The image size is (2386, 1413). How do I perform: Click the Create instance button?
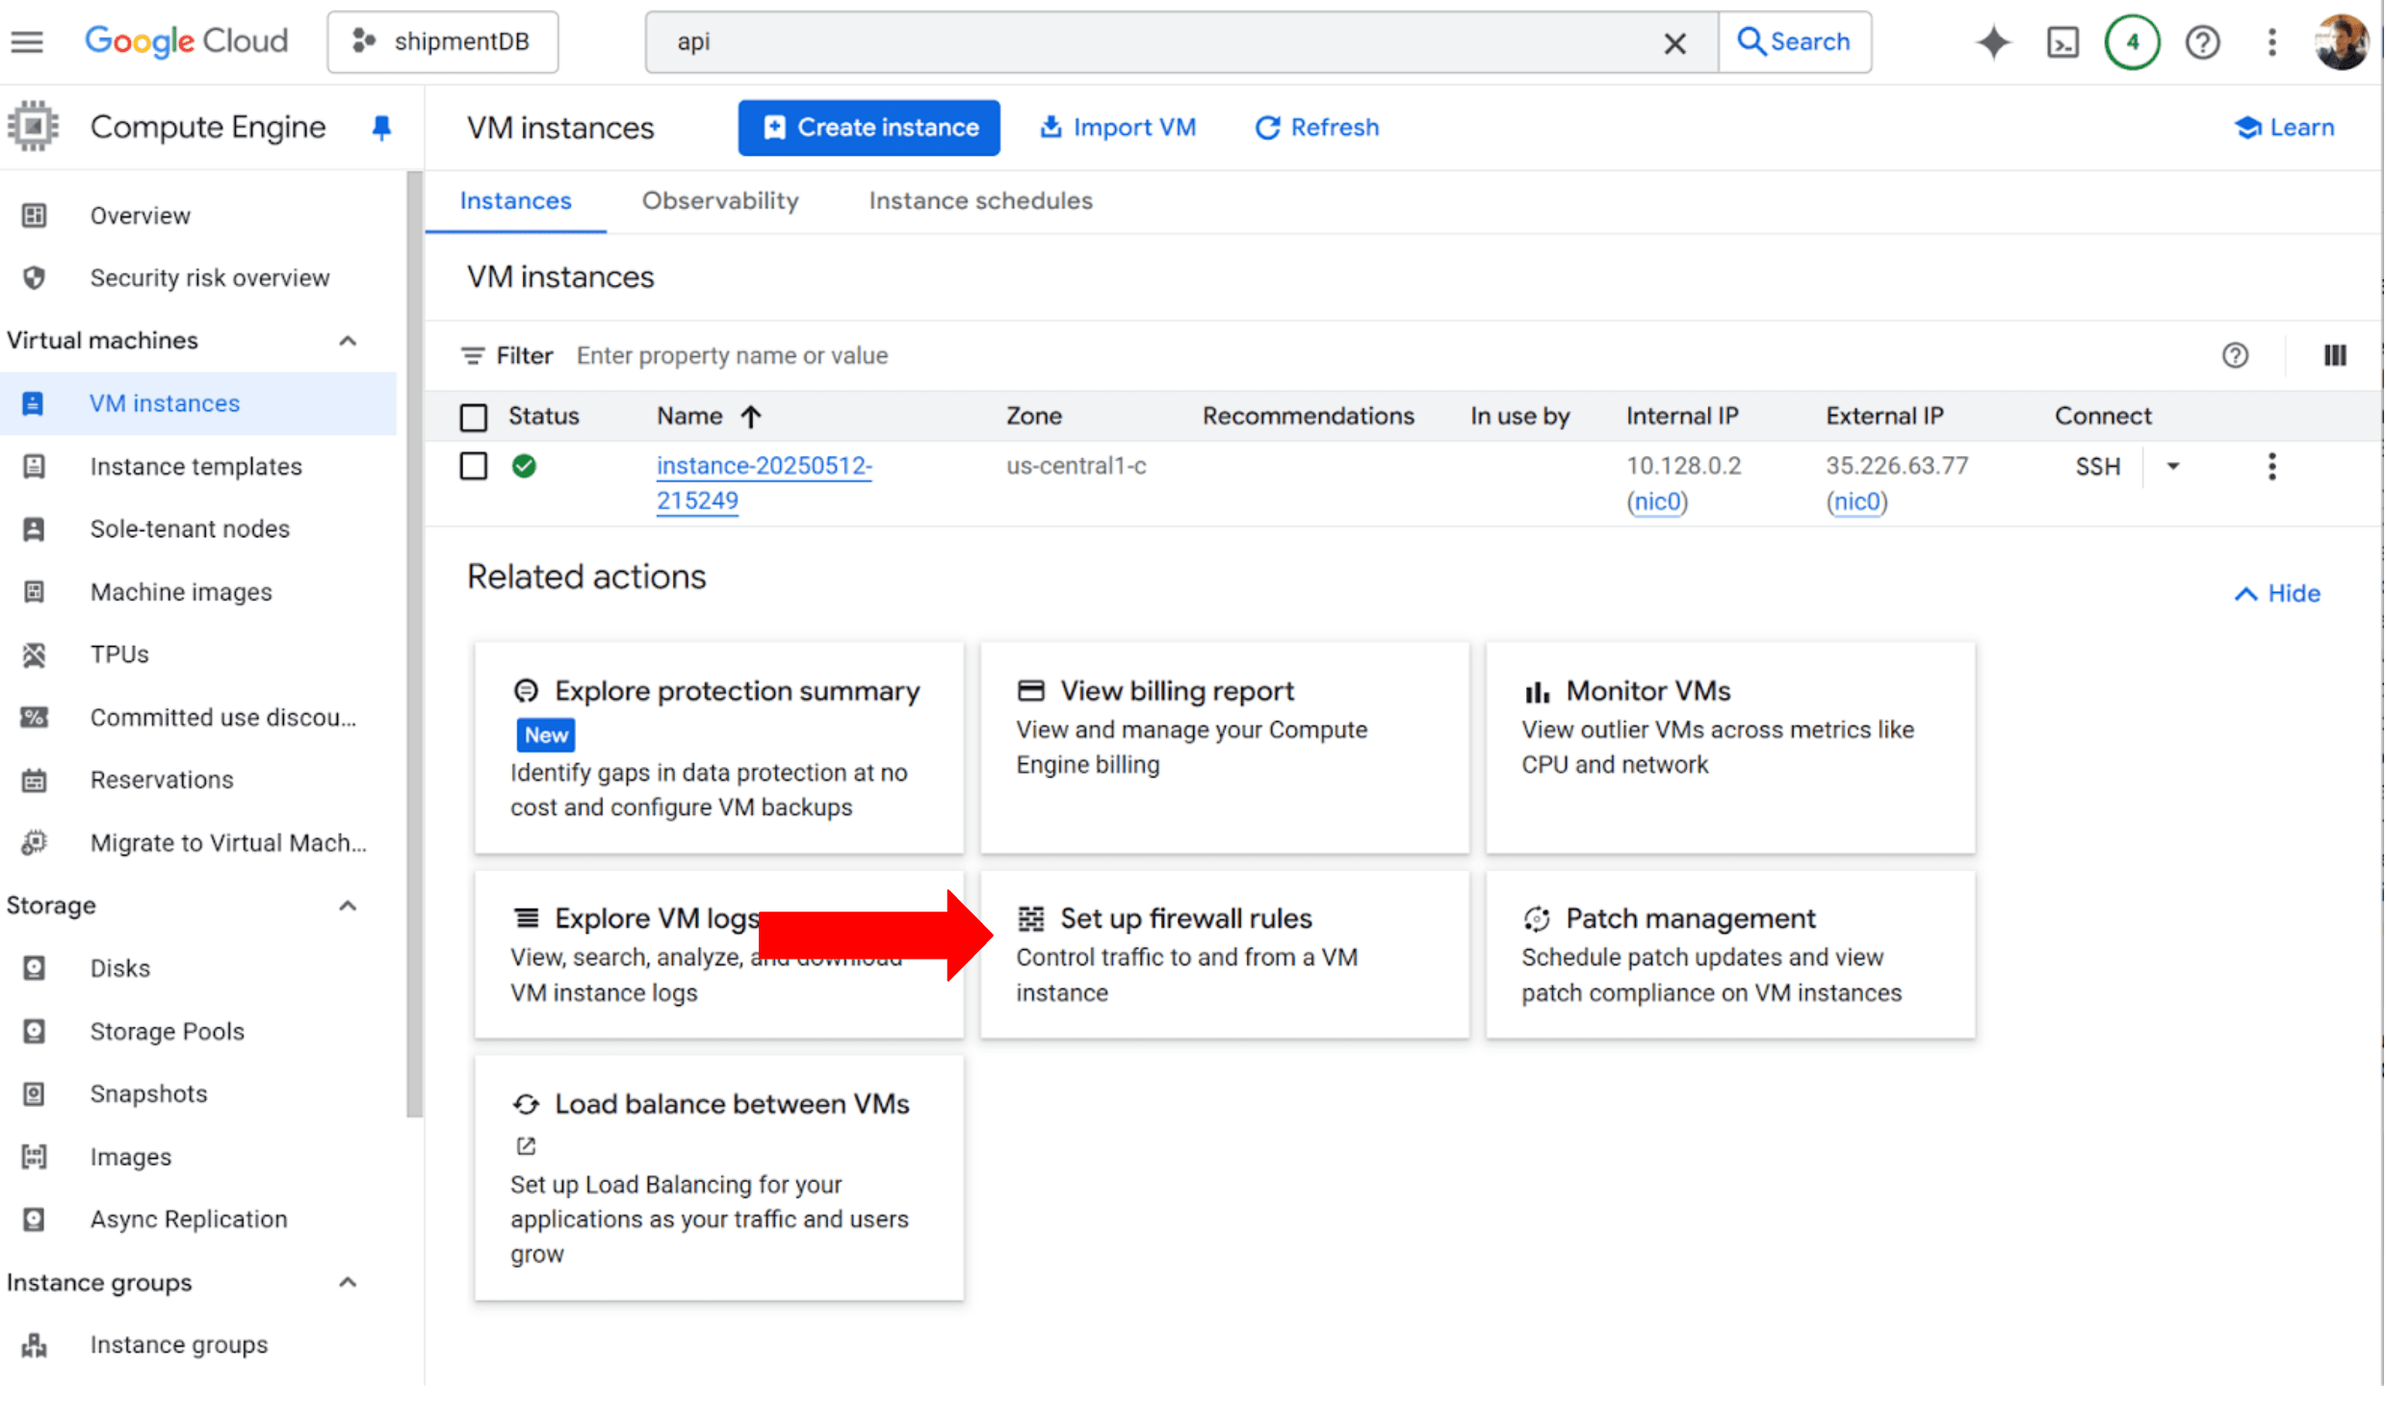pyautogui.click(x=869, y=128)
